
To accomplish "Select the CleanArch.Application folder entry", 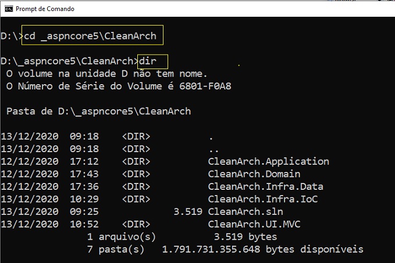I will coord(269,161).
